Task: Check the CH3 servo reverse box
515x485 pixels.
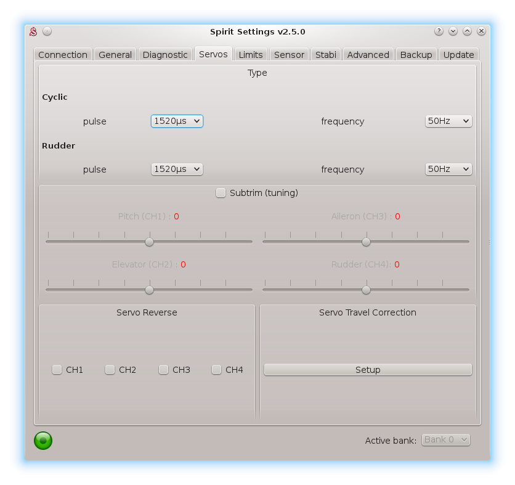Action: [164, 370]
